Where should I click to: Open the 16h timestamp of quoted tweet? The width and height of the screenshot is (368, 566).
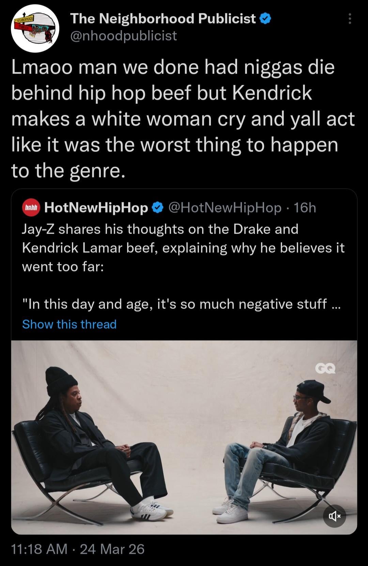(305, 207)
